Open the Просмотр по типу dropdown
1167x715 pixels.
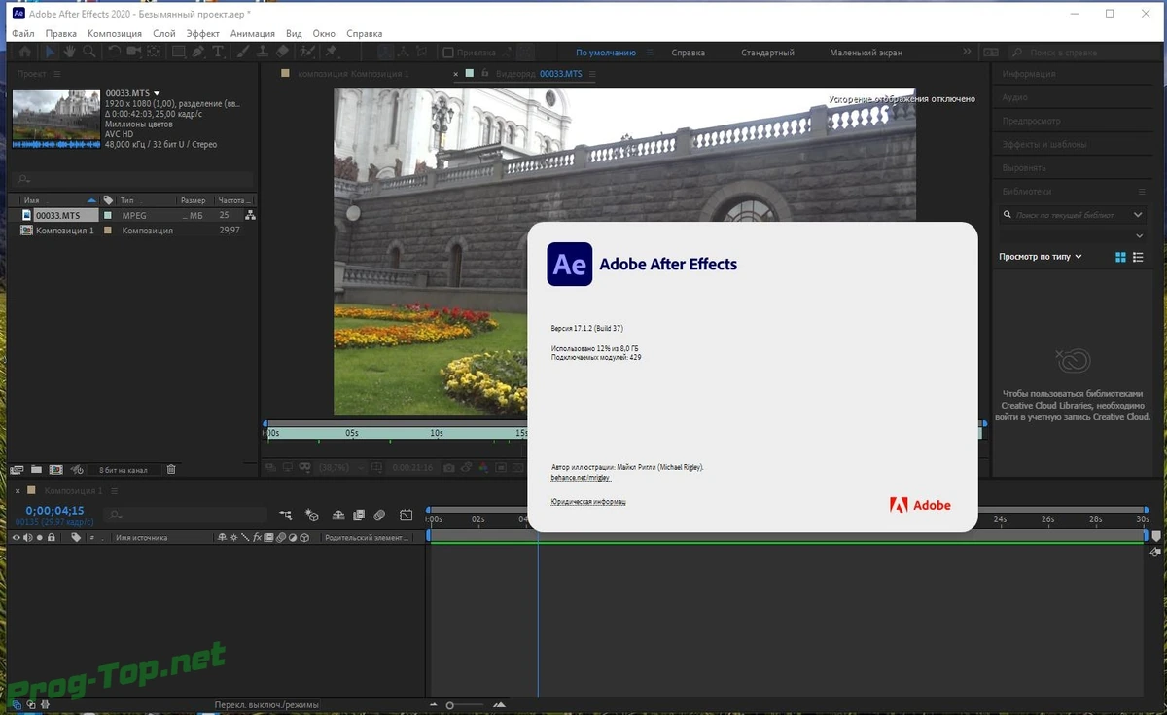tap(1041, 257)
